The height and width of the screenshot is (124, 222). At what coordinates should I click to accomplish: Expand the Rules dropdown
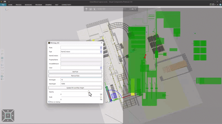pyautogui.click(x=101, y=48)
